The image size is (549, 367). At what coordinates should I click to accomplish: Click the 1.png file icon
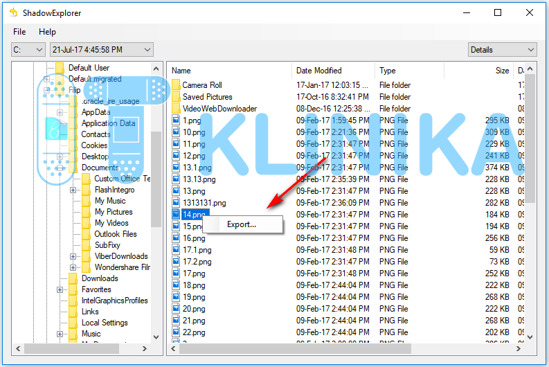tap(176, 120)
